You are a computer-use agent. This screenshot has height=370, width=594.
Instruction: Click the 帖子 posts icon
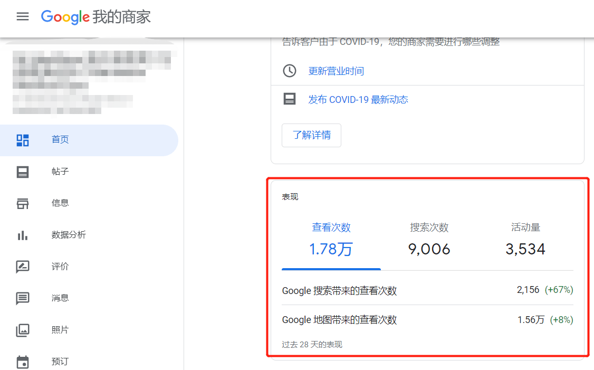23,172
